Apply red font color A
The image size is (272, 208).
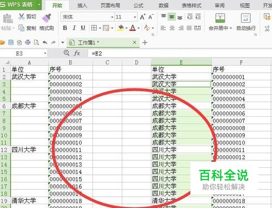pyautogui.click(x=133, y=28)
